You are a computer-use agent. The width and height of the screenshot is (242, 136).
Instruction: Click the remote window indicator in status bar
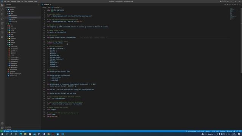[1, 131]
